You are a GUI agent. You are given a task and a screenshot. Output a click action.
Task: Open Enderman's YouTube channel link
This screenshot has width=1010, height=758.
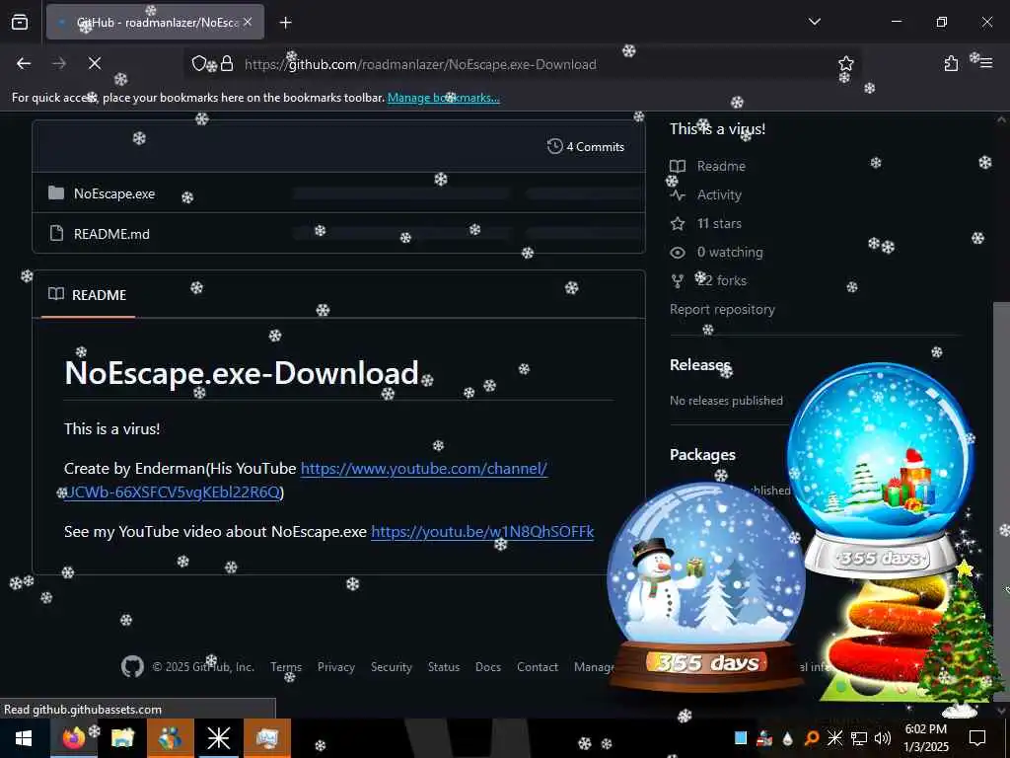coord(306,481)
